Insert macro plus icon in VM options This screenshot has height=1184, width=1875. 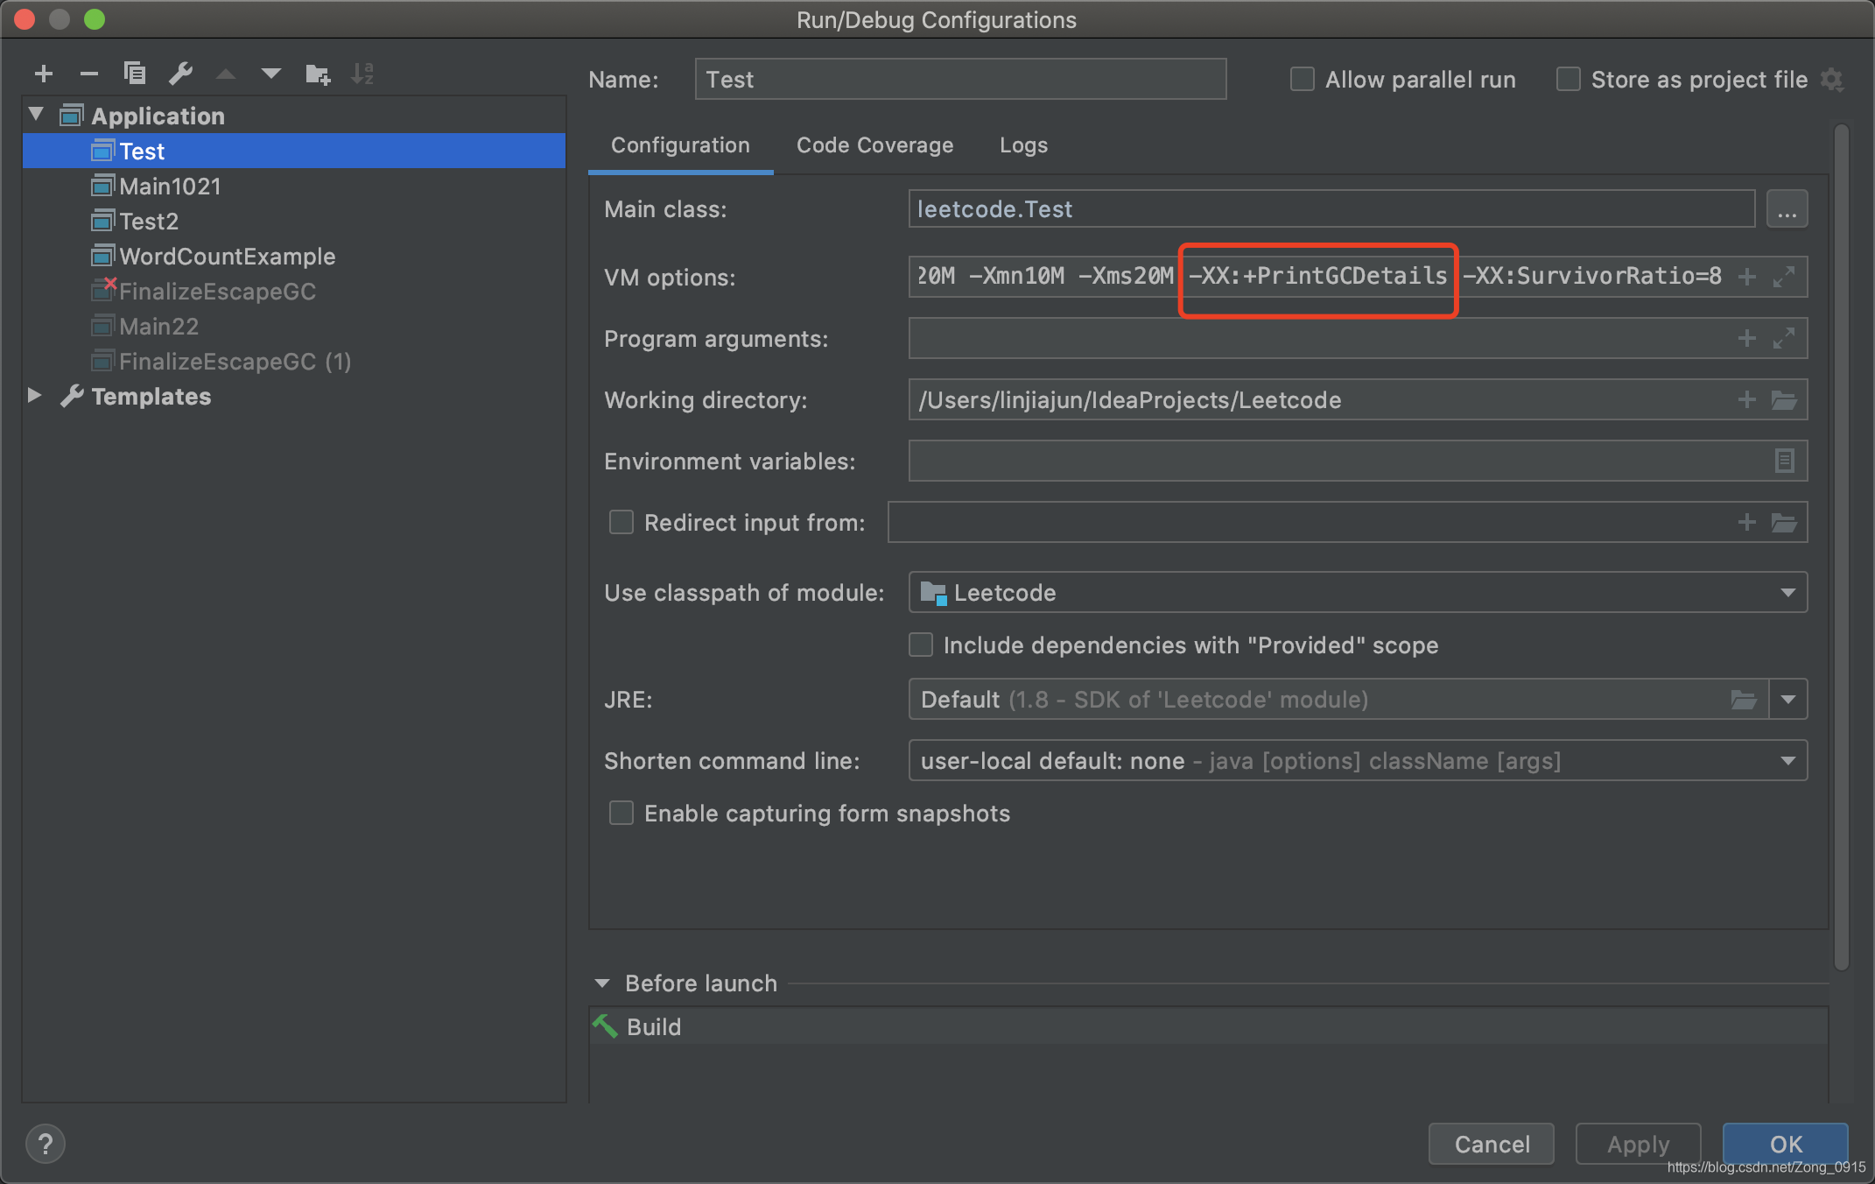(x=1747, y=277)
